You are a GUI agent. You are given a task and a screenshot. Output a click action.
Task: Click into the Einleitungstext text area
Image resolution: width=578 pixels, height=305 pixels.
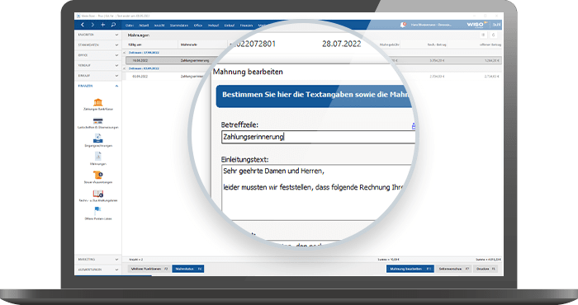(317, 192)
